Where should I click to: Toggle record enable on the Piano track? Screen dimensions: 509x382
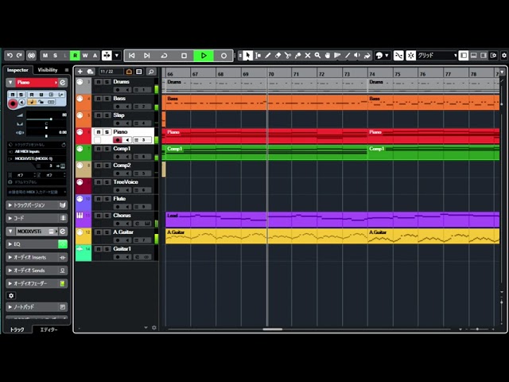[118, 140]
